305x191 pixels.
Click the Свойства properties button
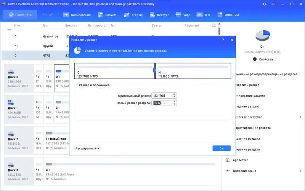263,59
